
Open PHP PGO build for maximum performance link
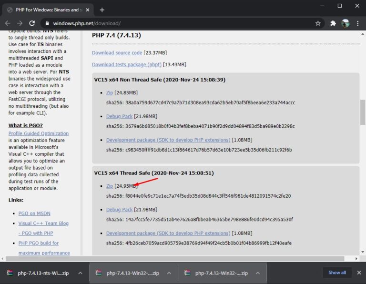click(44, 248)
